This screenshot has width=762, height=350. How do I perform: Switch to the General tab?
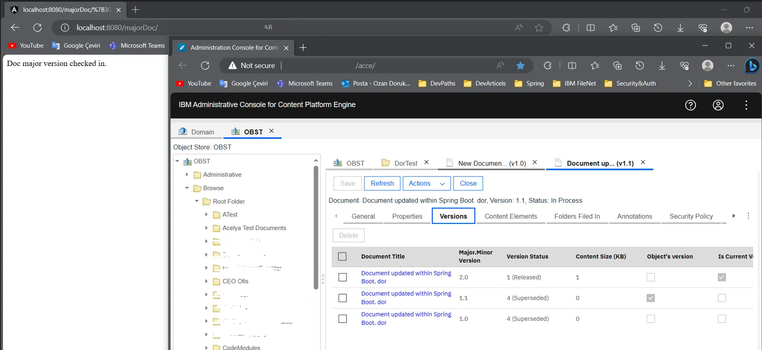(363, 216)
